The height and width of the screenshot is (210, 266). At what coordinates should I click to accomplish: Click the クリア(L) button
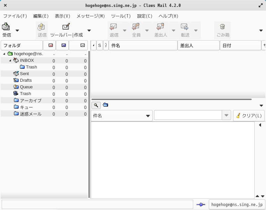pos(249,116)
